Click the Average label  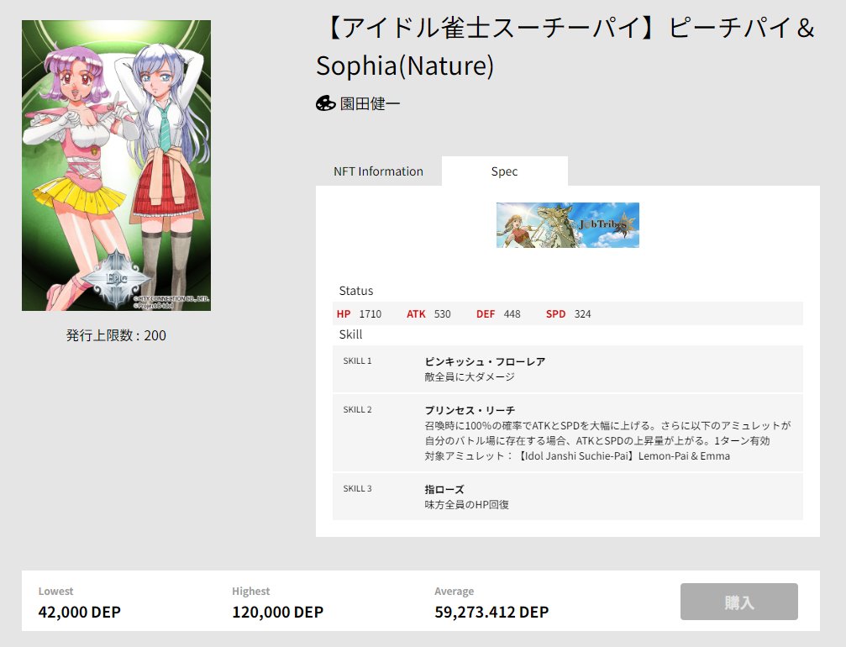coord(455,591)
